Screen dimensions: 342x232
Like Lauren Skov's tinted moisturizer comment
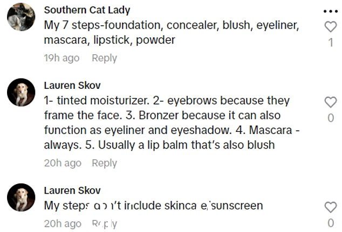tap(331, 102)
